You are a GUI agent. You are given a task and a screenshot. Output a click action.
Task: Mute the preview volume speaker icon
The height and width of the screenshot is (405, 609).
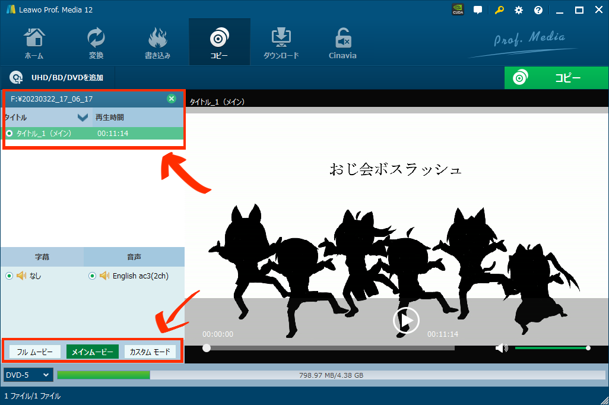tap(502, 348)
